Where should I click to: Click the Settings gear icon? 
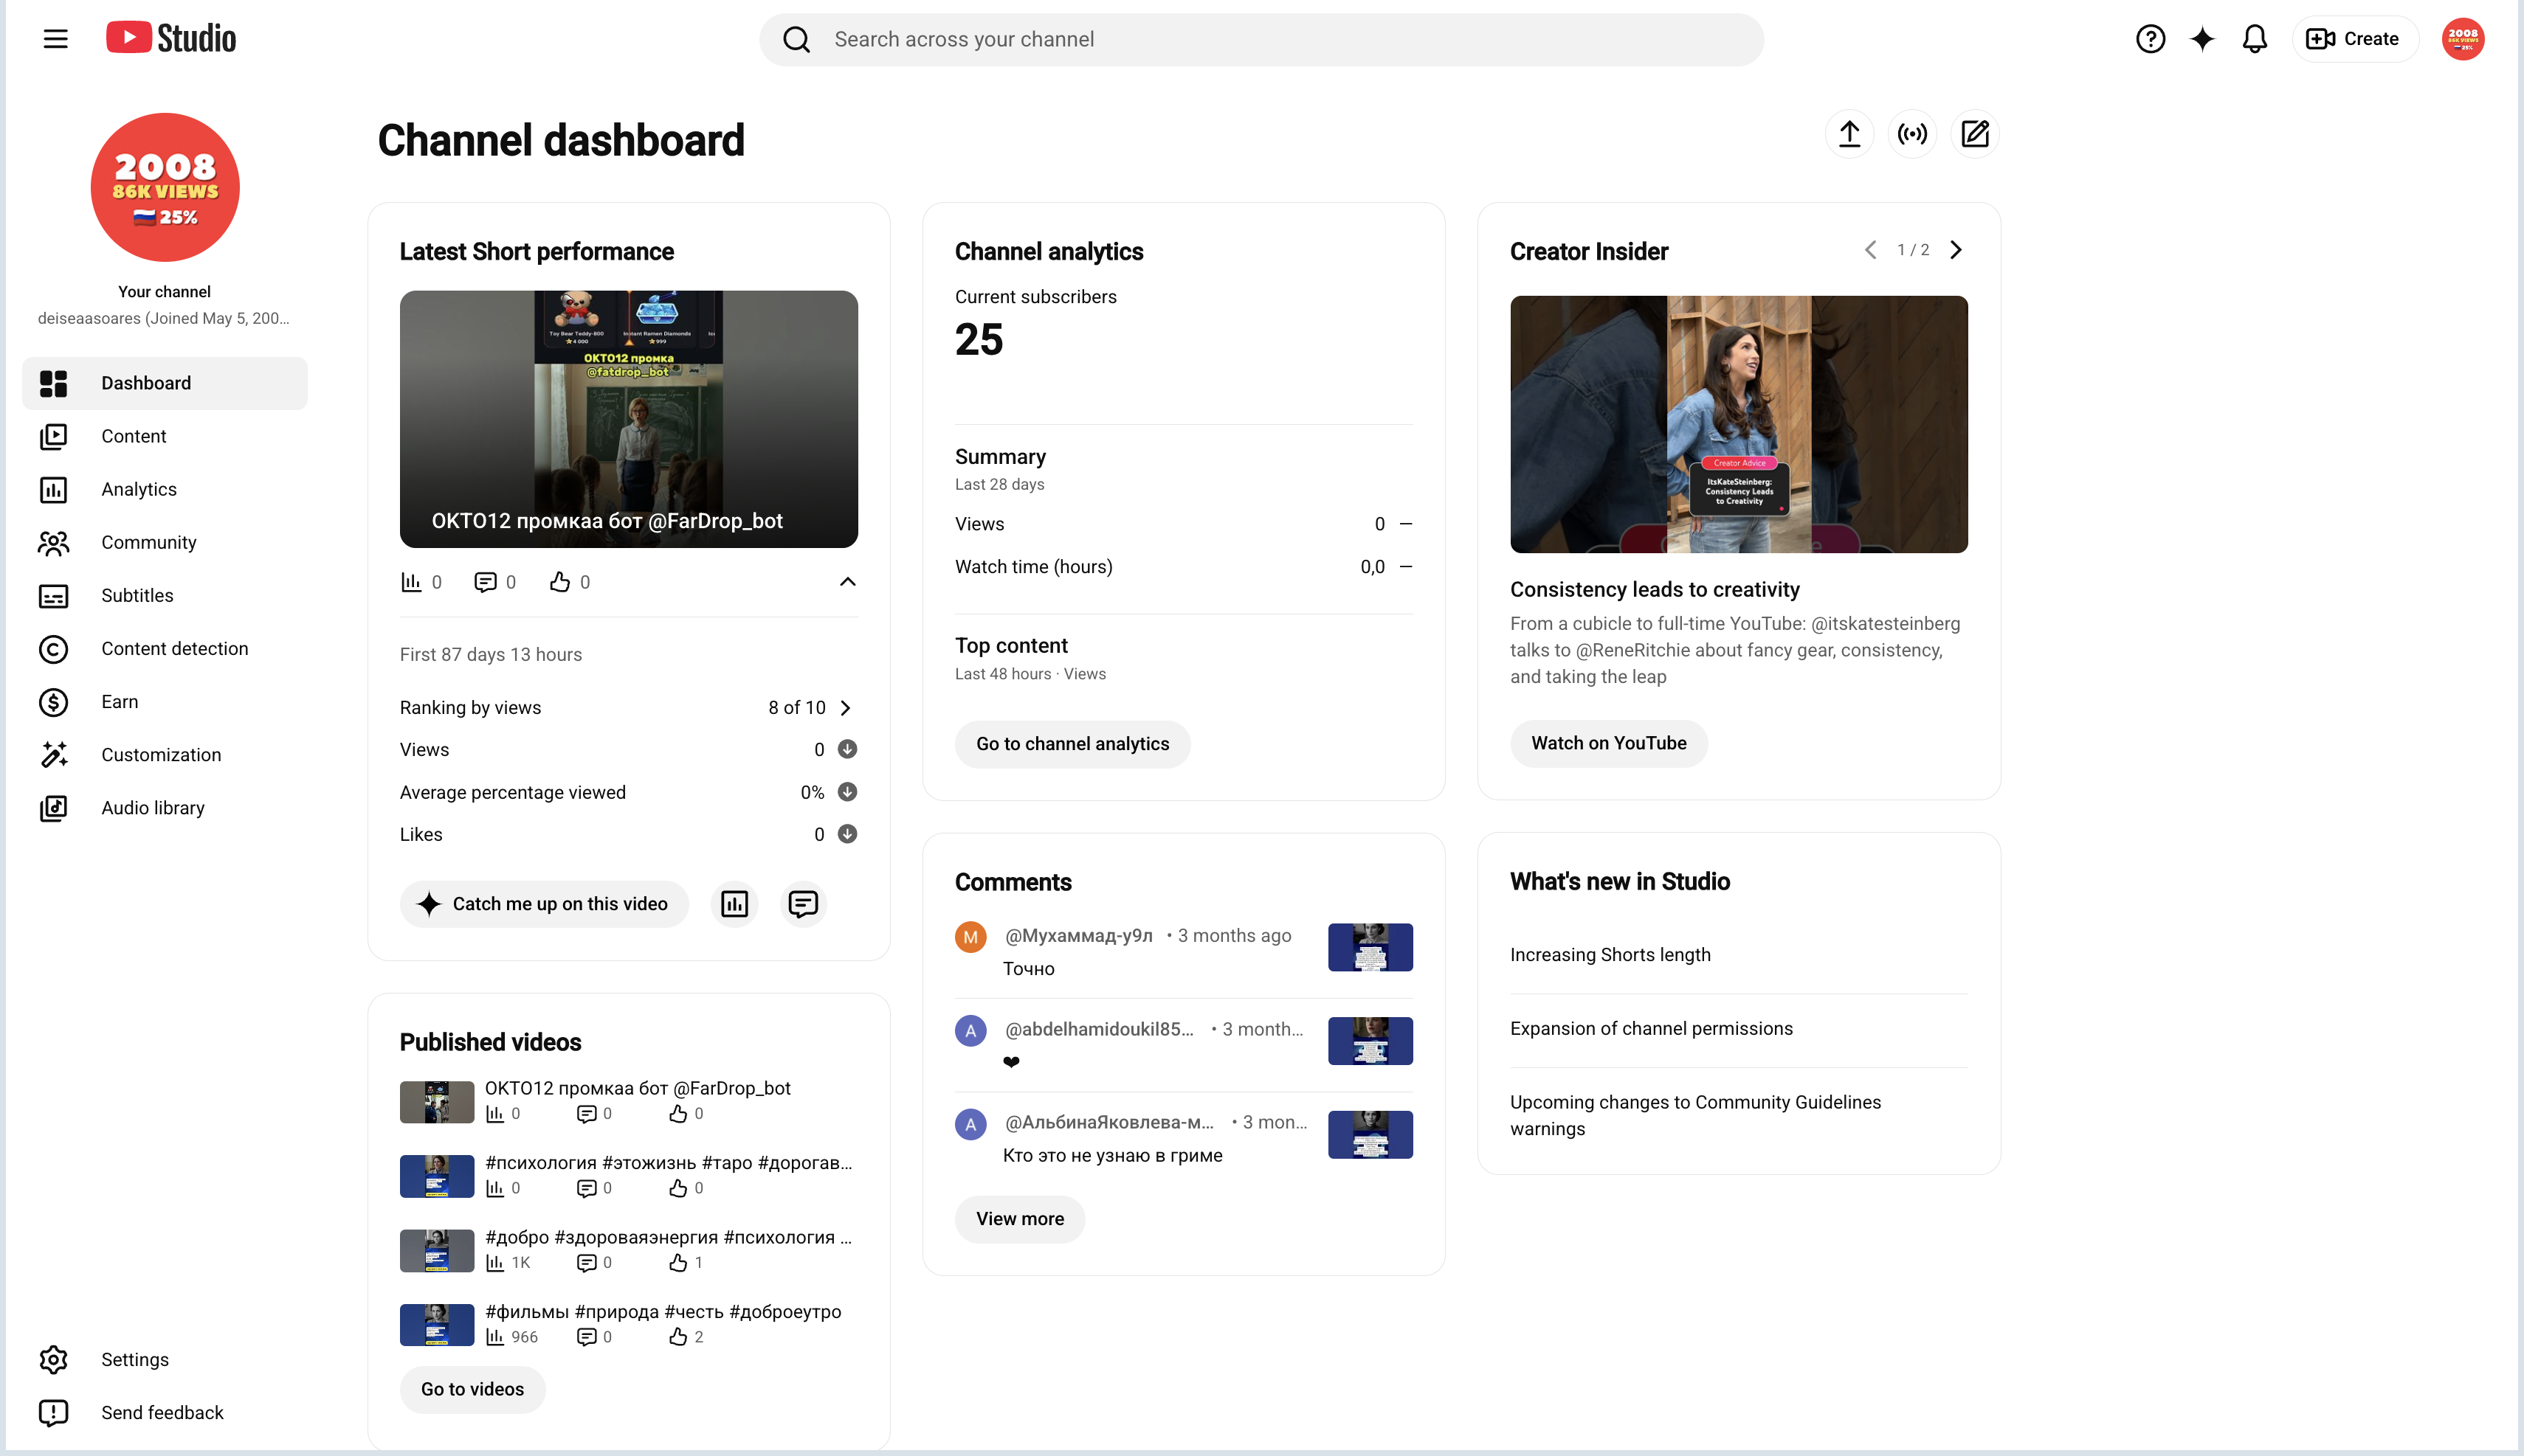tap(53, 1359)
